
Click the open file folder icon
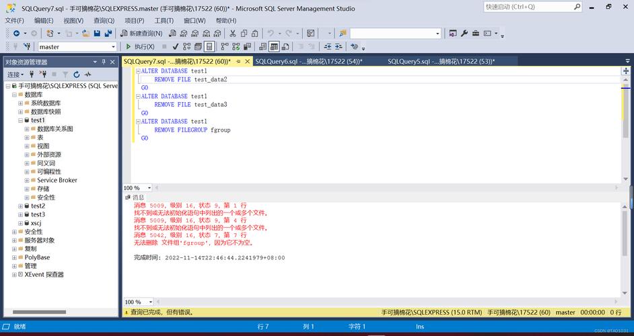85,34
